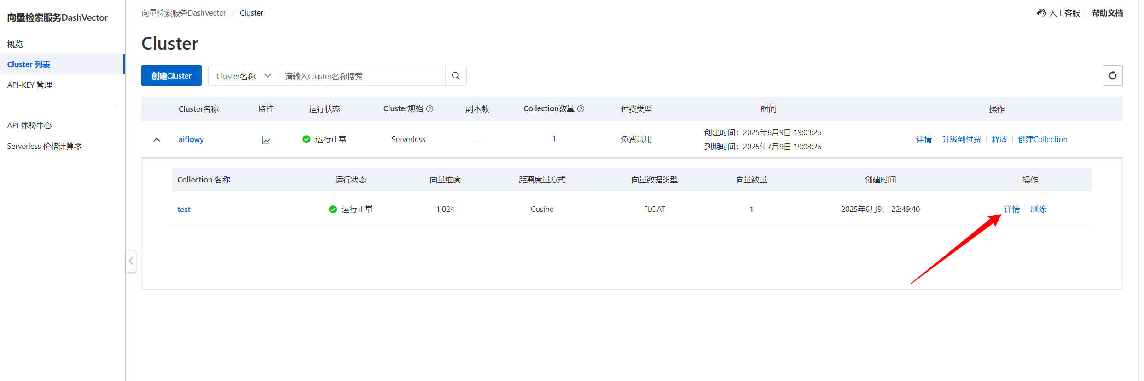The width and height of the screenshot is (1144, 381).
Task: Click the refresh list icon button
Action: pyautogui.click(x=1112, y=76)
